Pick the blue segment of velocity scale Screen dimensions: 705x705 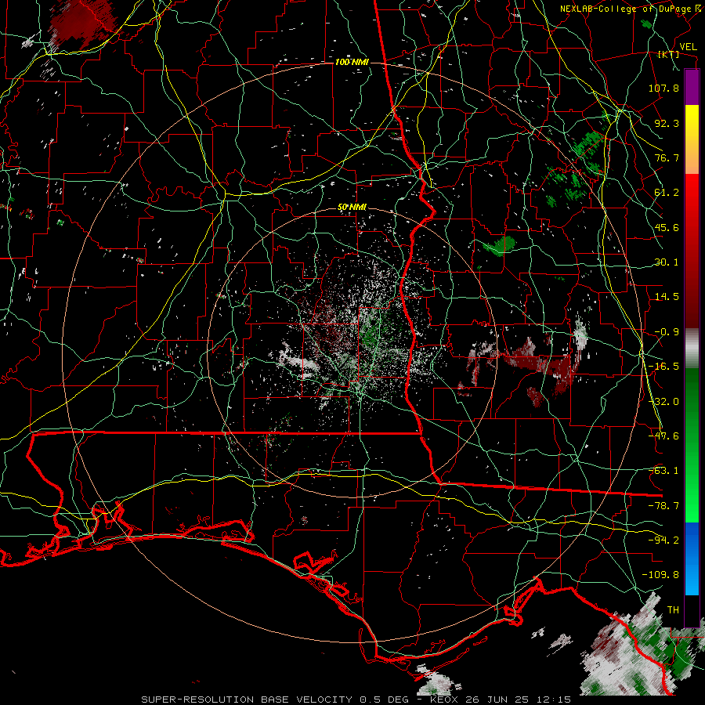point(692,559)
